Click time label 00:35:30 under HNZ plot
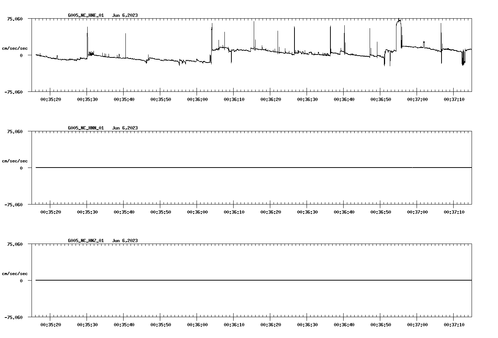 [x=87, y=325]
